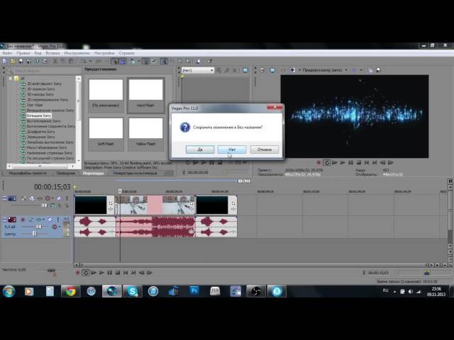
Task: Click Отмена in the save dialog
Action: tap(265, 149)
